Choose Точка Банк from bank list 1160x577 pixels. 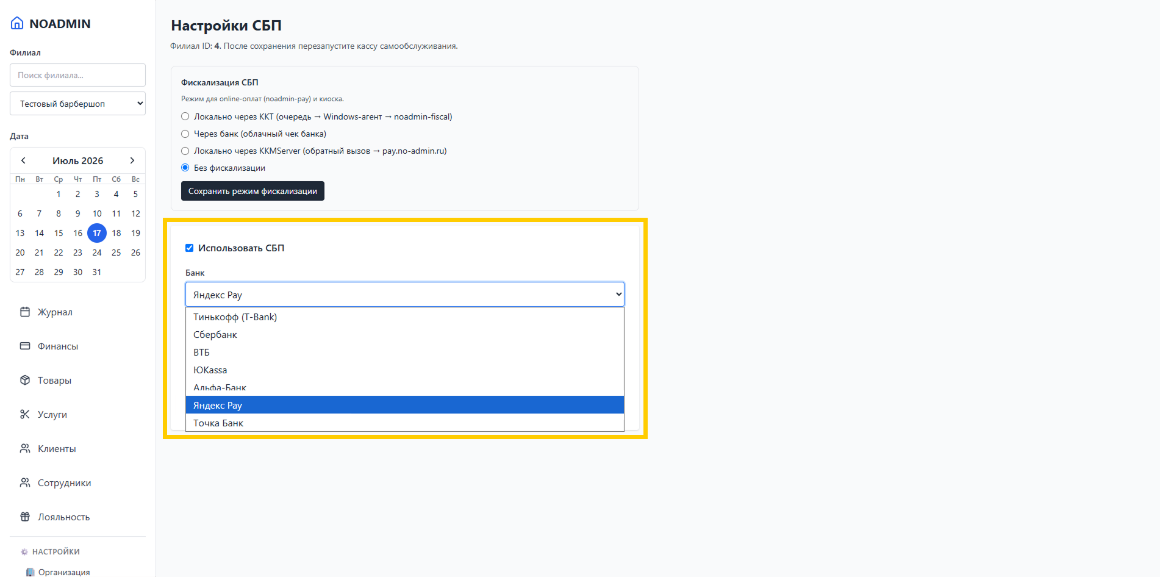click(405, 423)
